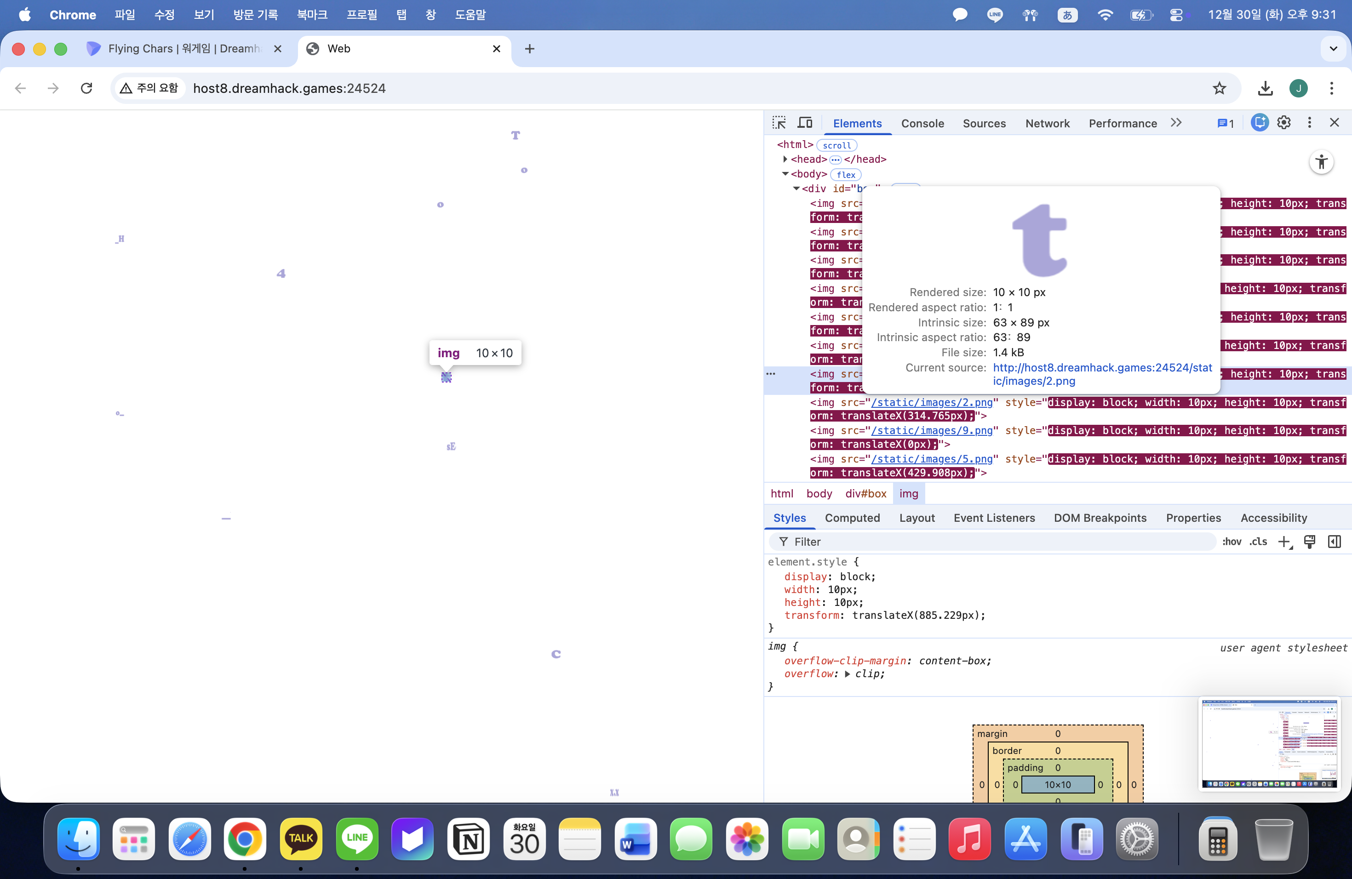Open the /static/images/9.png source link
The width and height of the screenshot is (1352, 879).
(x=932, y=431)
